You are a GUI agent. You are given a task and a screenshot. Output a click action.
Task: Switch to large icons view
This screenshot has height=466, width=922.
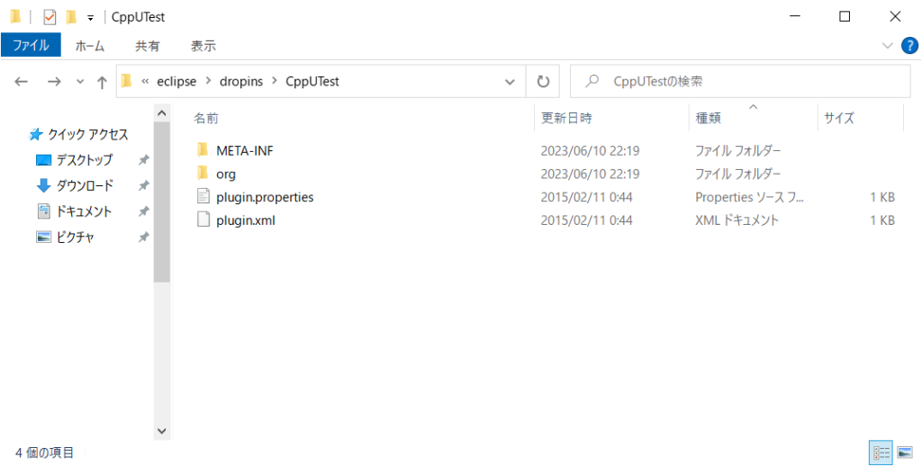[905, 453]
